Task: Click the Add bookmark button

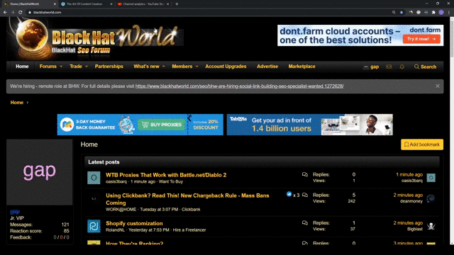Action: [x=422, y=144]
